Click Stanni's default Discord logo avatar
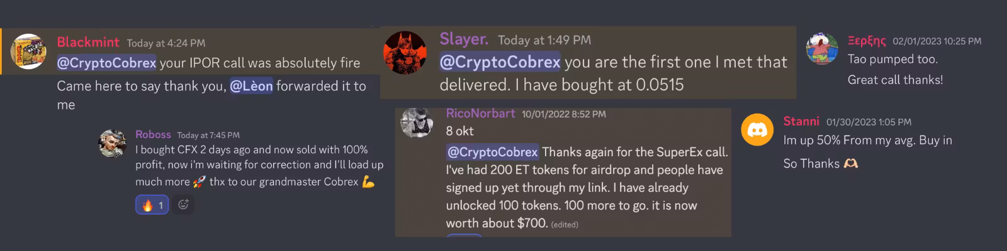Screen dimensions: 1007x251 [x=757, y=130]
